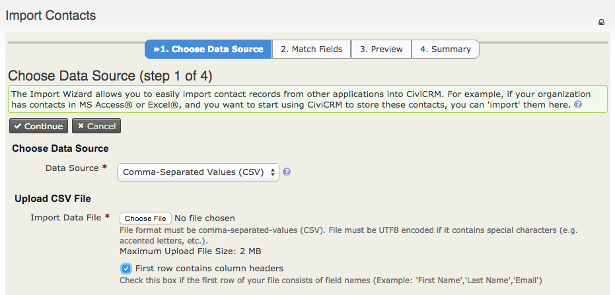The height and width of the screenshot is (295, 615).
Task: Click the checkmark icon on Continue
Action: (x=18, y=126)
